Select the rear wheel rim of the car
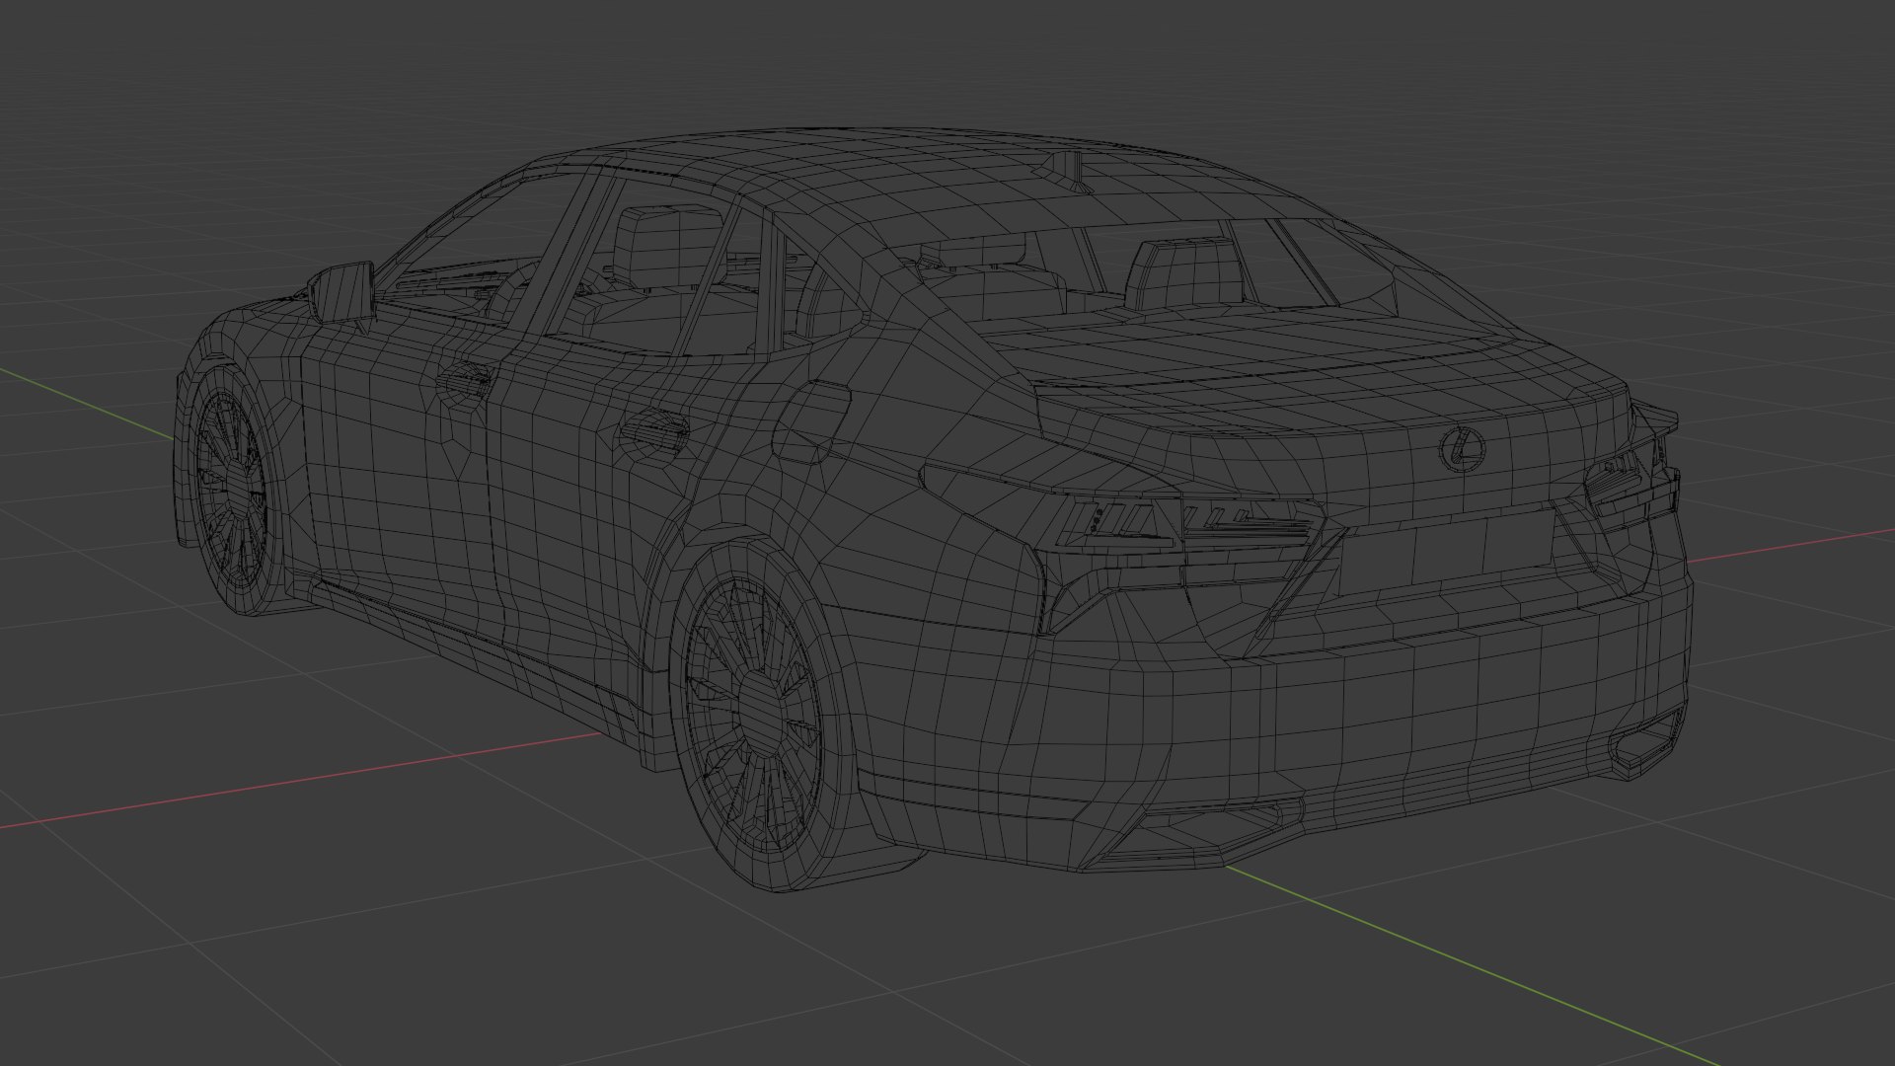 (x=755, y=716)
